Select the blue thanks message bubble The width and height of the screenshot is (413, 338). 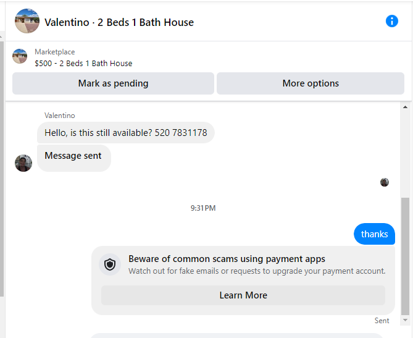374,234
